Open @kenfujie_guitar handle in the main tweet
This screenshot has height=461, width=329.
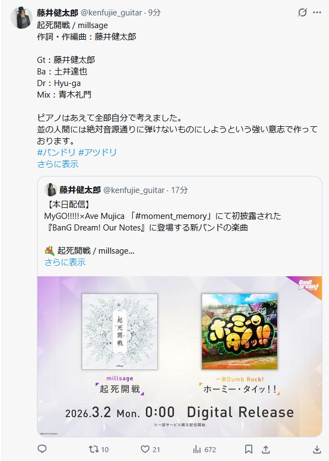point(111,13)
